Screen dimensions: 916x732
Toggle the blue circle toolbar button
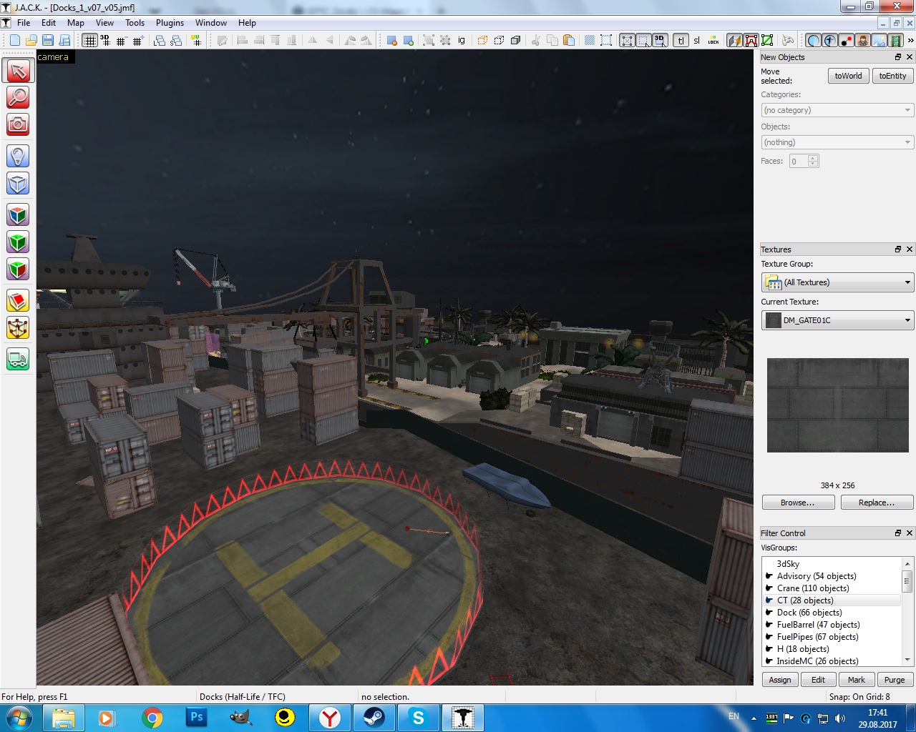pos(813,41)
